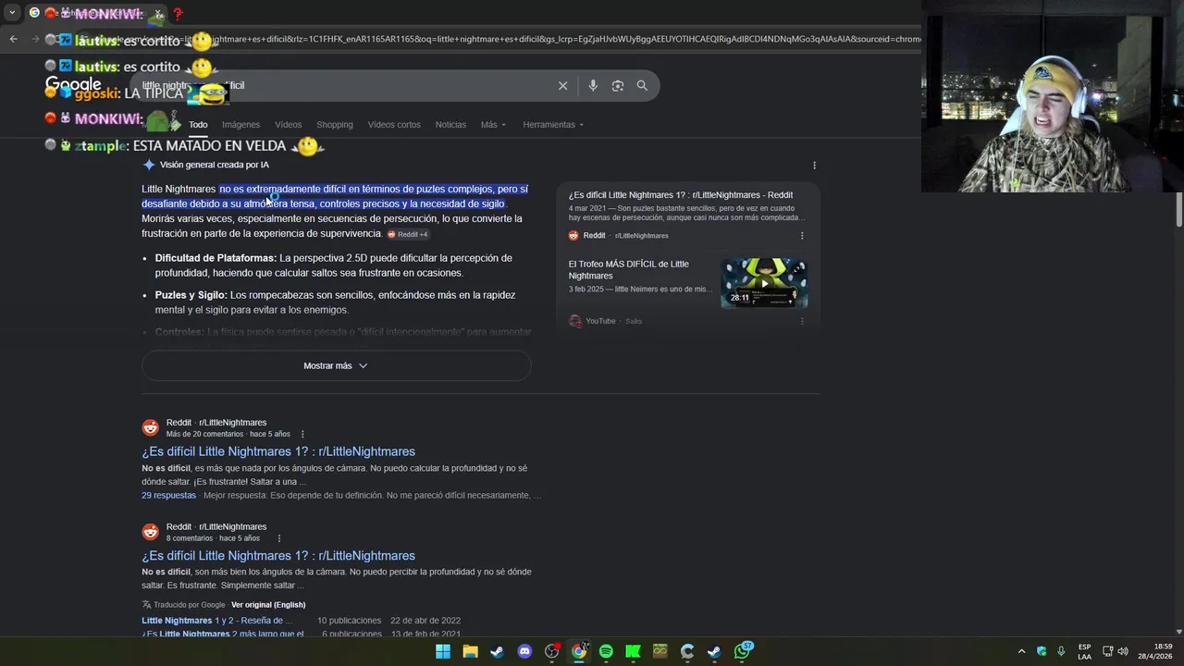
Task: Open options for the second Reddit result
Action: (x=278, y=538)
